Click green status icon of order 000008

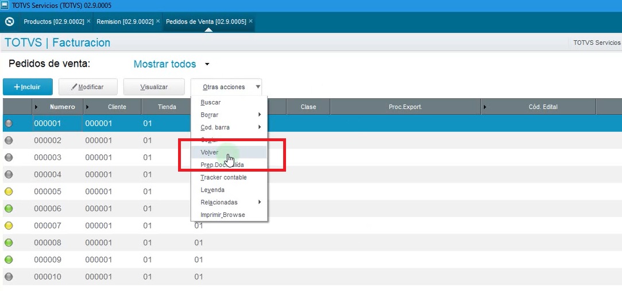pos(9,243)
